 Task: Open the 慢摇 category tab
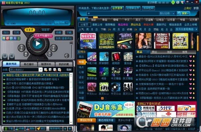116,20
